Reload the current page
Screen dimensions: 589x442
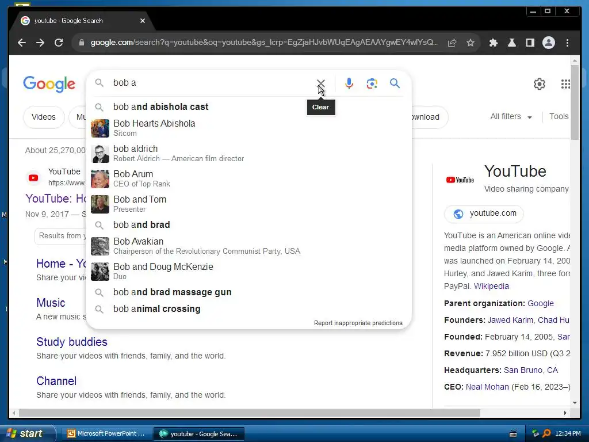tap(59, 43)
